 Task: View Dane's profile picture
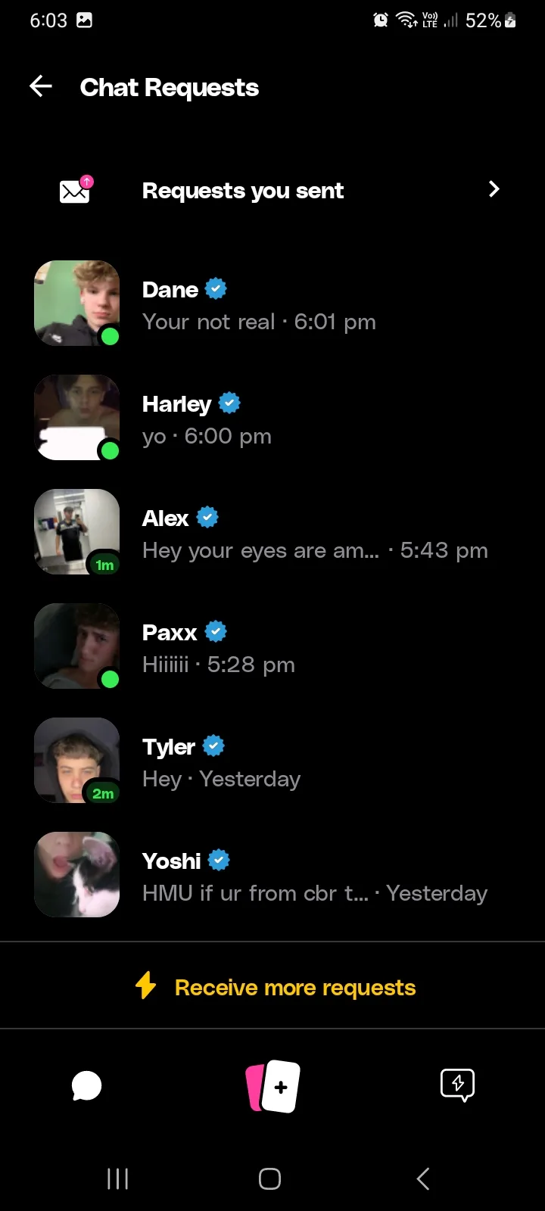77,304
